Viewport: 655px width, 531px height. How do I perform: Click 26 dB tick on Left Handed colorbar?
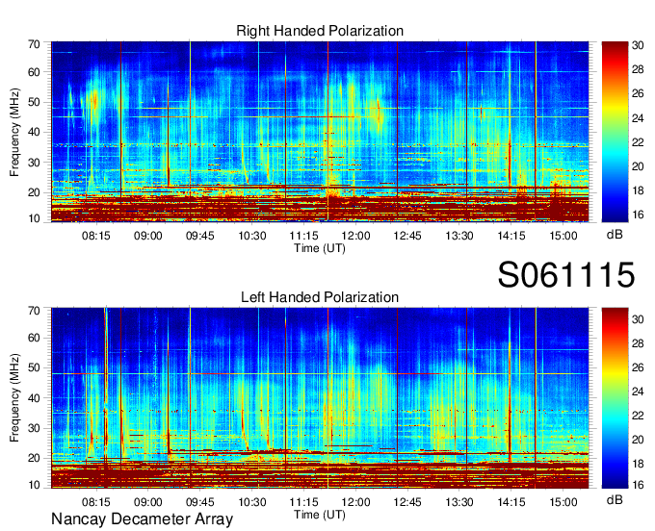638,367
